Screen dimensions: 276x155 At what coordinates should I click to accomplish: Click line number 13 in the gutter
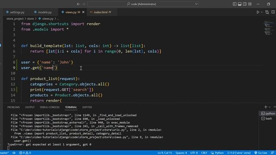point(13,90)
